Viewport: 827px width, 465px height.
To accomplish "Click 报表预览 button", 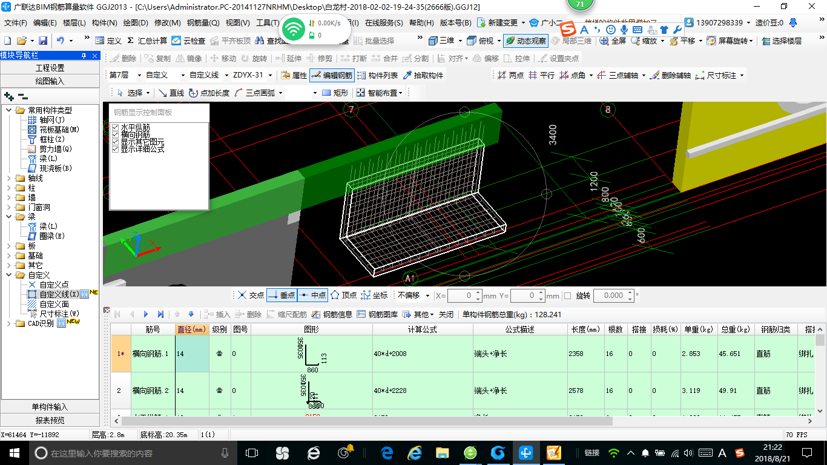I will point(50,420).
